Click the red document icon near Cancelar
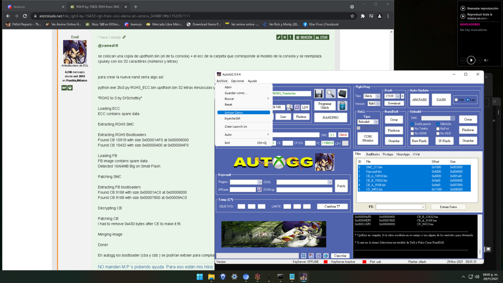The image size is (503, 283). click(x=311, y=255)
